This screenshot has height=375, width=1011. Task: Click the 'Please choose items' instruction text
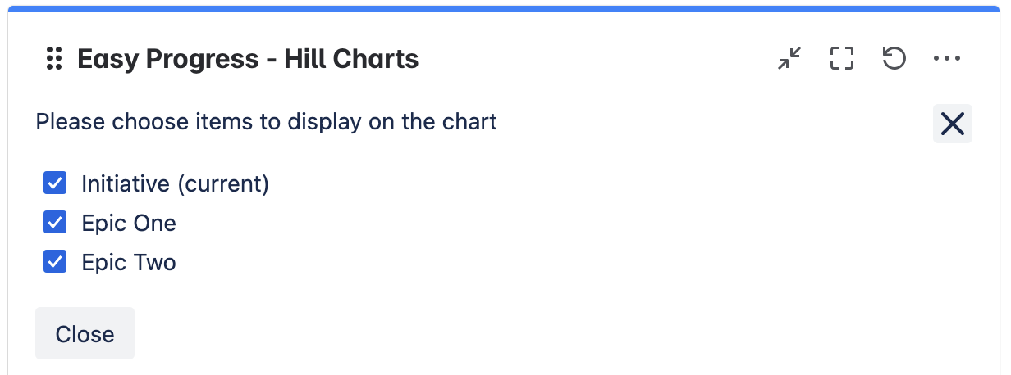click(266, 123)
